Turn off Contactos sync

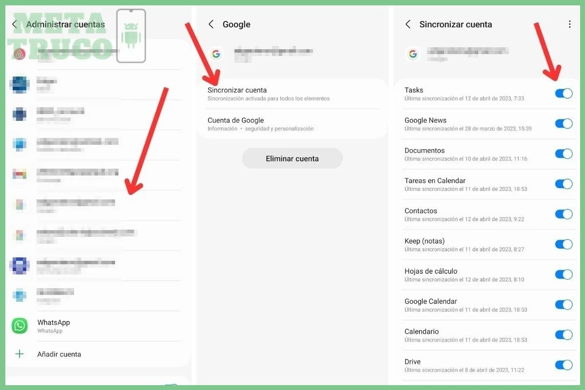(564, 214)
